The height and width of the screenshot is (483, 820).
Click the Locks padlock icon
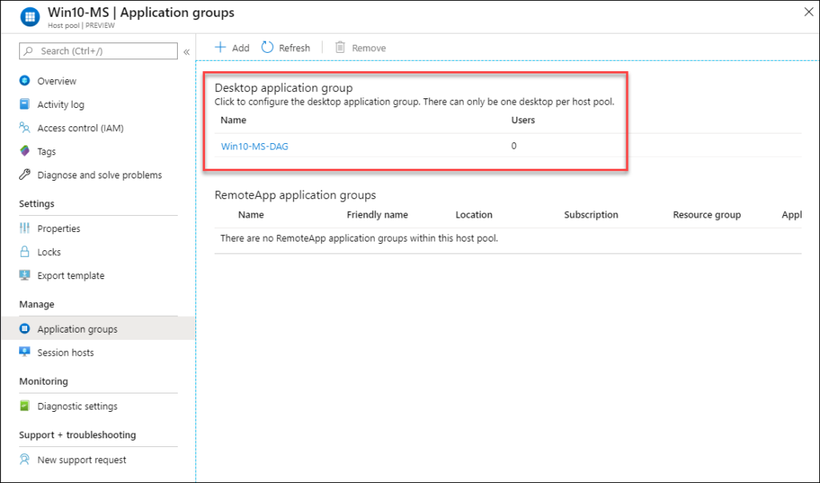(x=25, y=252)
